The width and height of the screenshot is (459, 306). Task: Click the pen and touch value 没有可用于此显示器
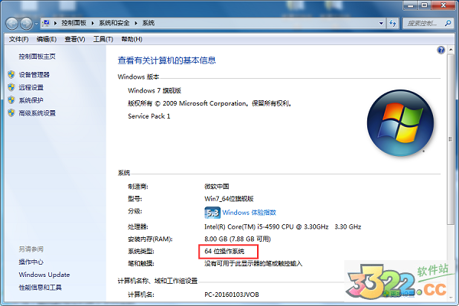[253, 263]
